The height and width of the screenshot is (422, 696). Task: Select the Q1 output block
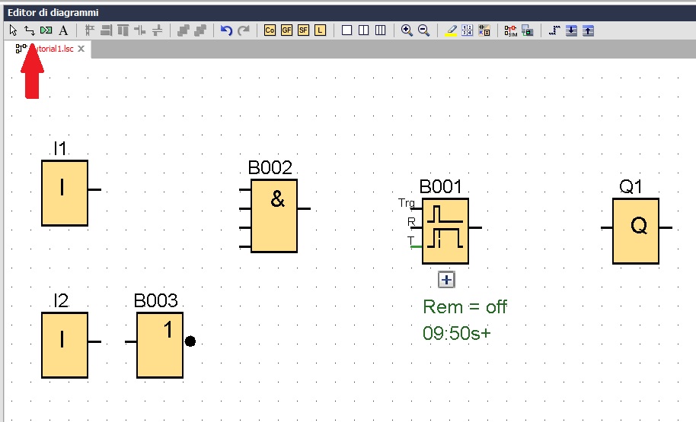tap(636, 231)
